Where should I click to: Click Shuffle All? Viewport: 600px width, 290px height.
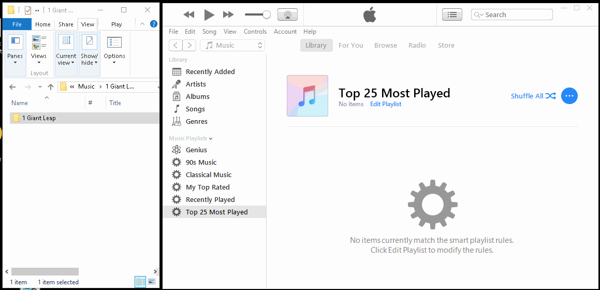533,96
